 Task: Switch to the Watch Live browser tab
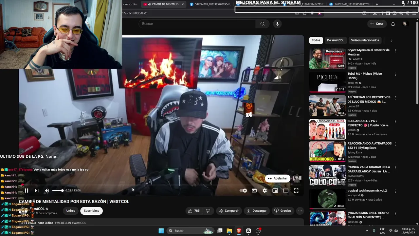point(131,4)
